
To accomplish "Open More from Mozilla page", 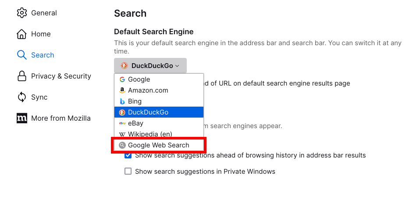I will [x=61, y=118].
